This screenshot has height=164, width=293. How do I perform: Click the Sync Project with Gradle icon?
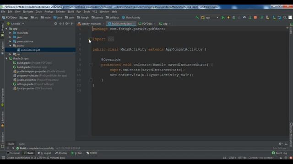[262, 17]
